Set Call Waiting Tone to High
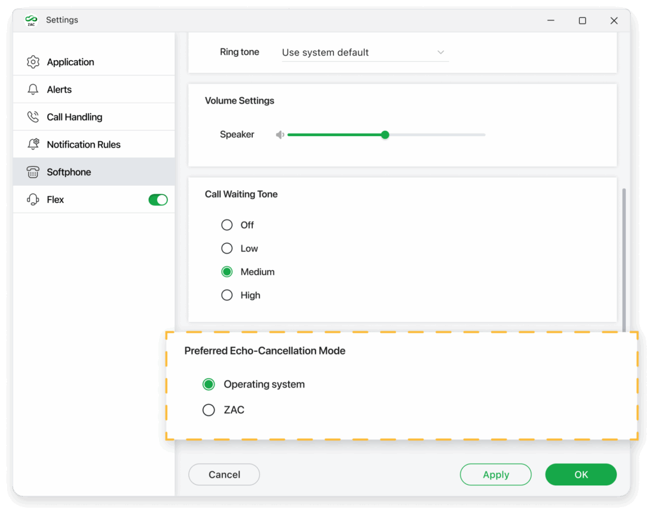Screen dimensions: 654x523 [227, 295]
